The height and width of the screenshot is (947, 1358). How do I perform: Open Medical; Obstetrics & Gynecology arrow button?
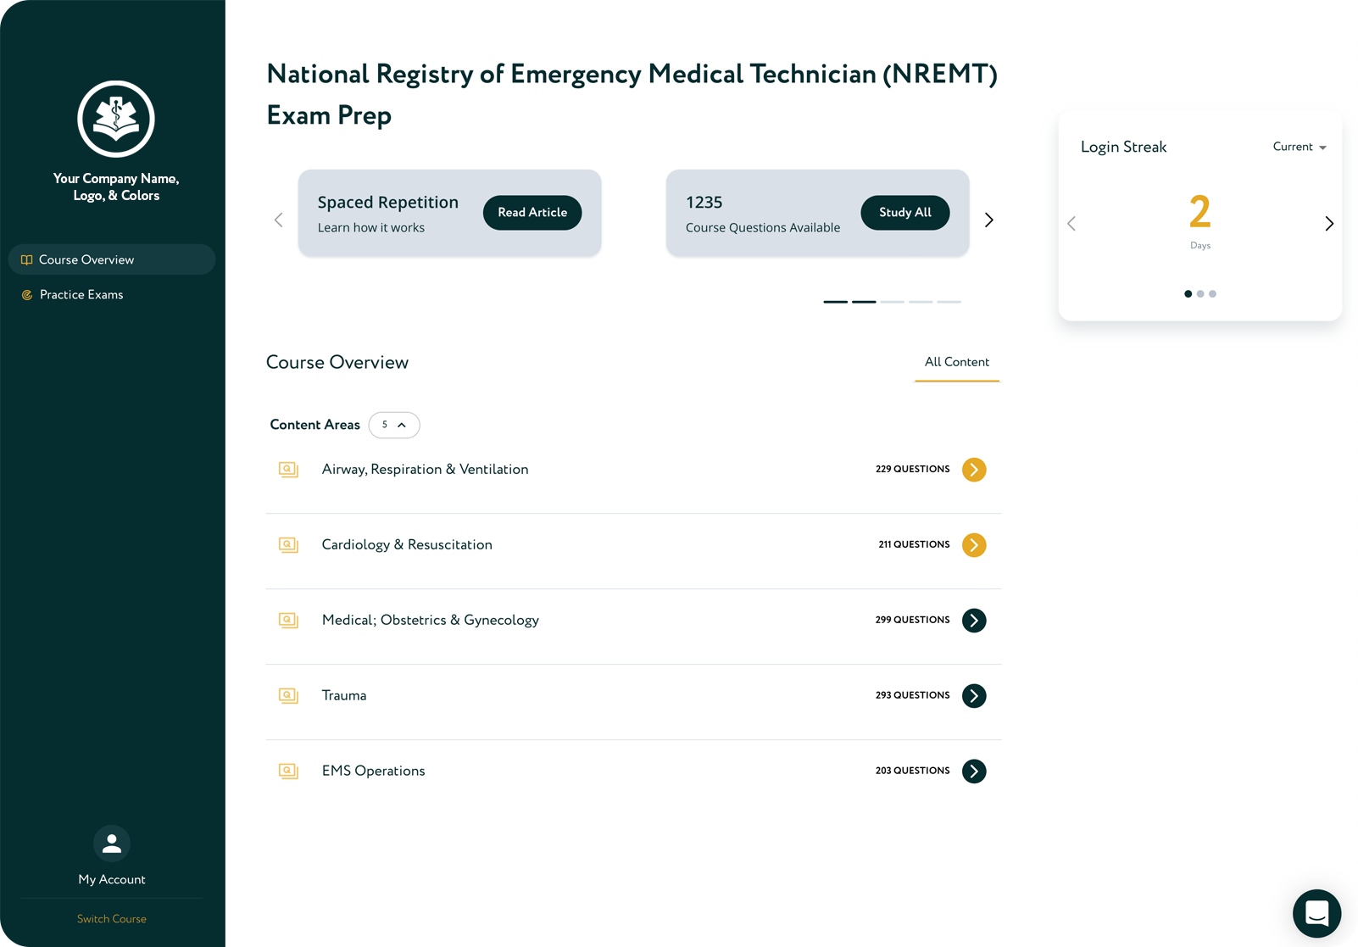pos(974,621)
